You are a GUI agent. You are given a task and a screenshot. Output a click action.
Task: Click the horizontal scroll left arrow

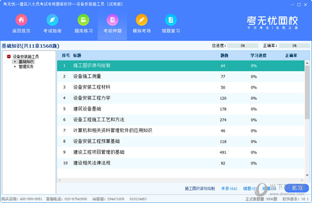59,180
